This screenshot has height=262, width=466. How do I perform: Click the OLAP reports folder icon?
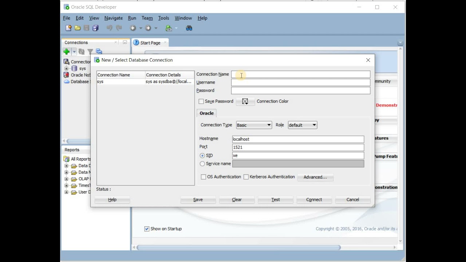point(74,179)
